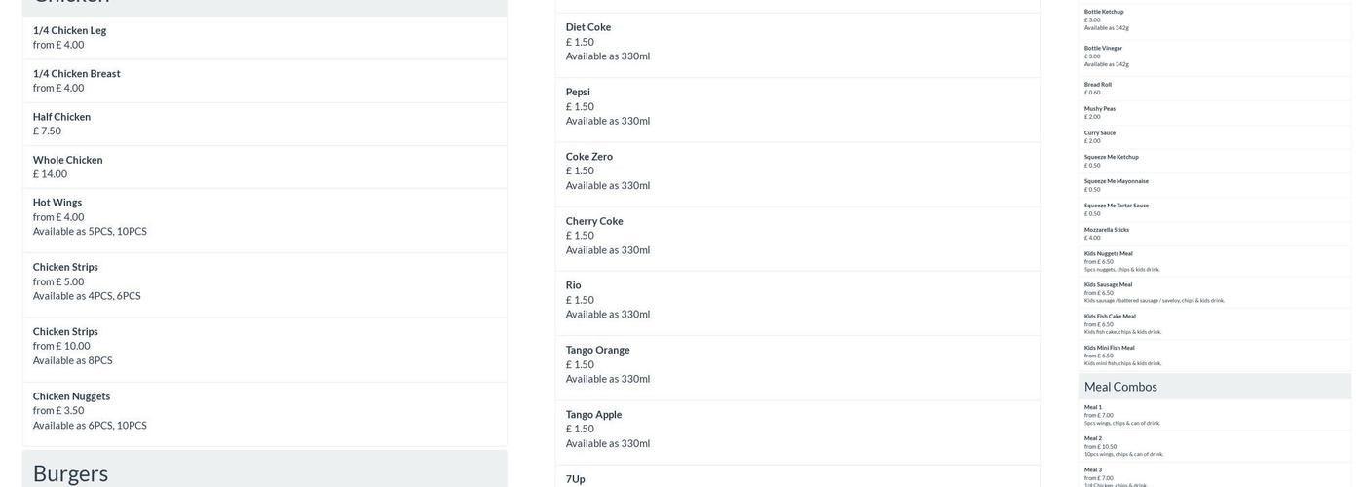Choose Tango Orange from the drinks list
The width and height of the screenshot is (1364, 487).
[x=598, y=350]
